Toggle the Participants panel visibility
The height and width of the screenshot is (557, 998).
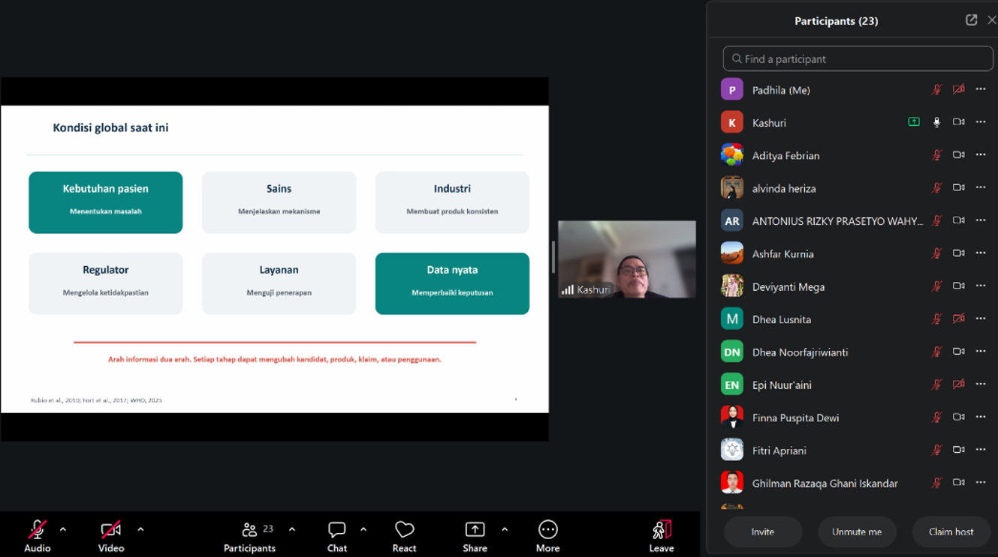click(x=249, y=530)
